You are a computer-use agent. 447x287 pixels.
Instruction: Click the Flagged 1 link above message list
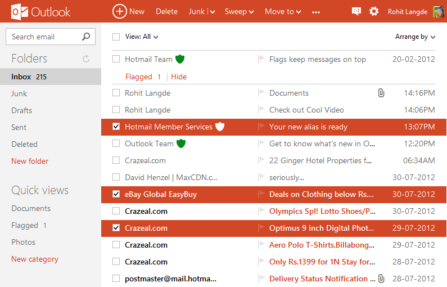click(x=143, y=77)
